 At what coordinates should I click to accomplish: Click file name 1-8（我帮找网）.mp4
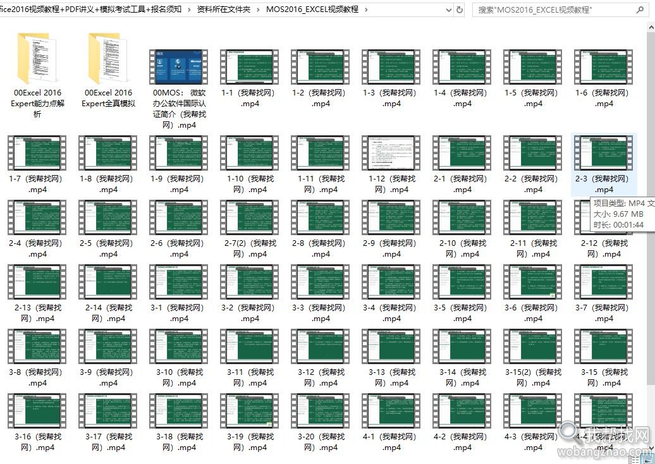[x=108, y=184]
